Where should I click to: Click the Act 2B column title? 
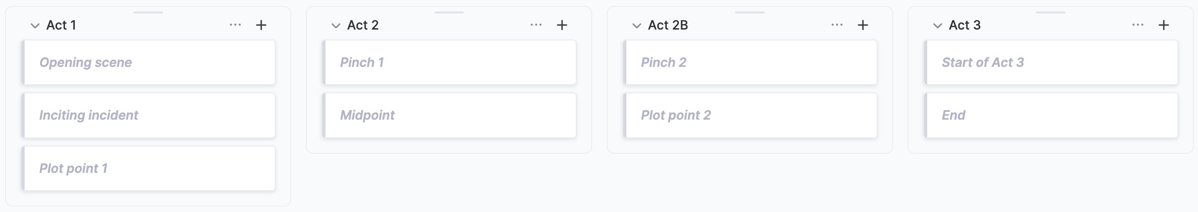click(668, 25)
